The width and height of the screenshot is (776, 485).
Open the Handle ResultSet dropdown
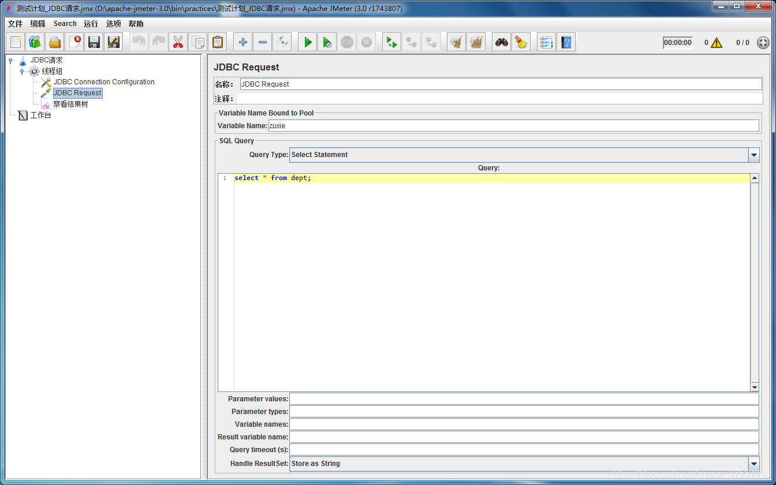754,464
